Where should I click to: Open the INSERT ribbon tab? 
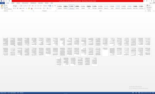pos(13,3)
